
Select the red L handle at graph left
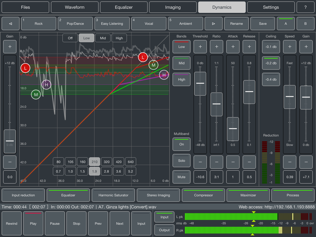(x=25, y=68)
